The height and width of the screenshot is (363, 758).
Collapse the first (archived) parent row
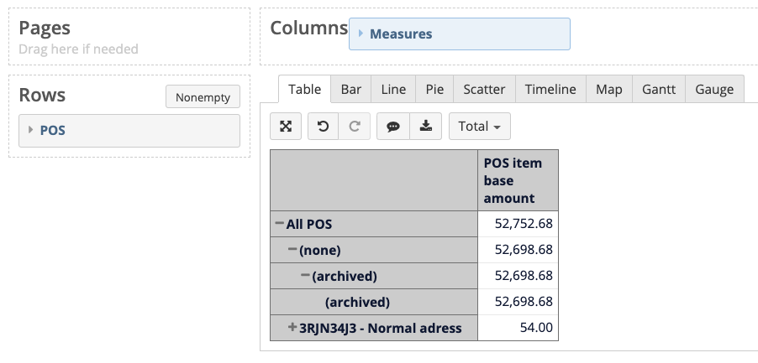pos(305,276)
